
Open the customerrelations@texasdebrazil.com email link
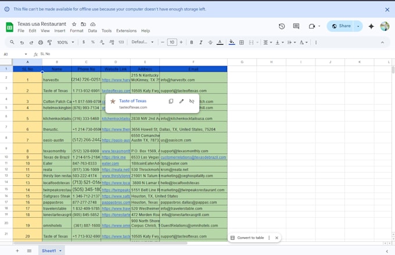[x=193, y=157]
